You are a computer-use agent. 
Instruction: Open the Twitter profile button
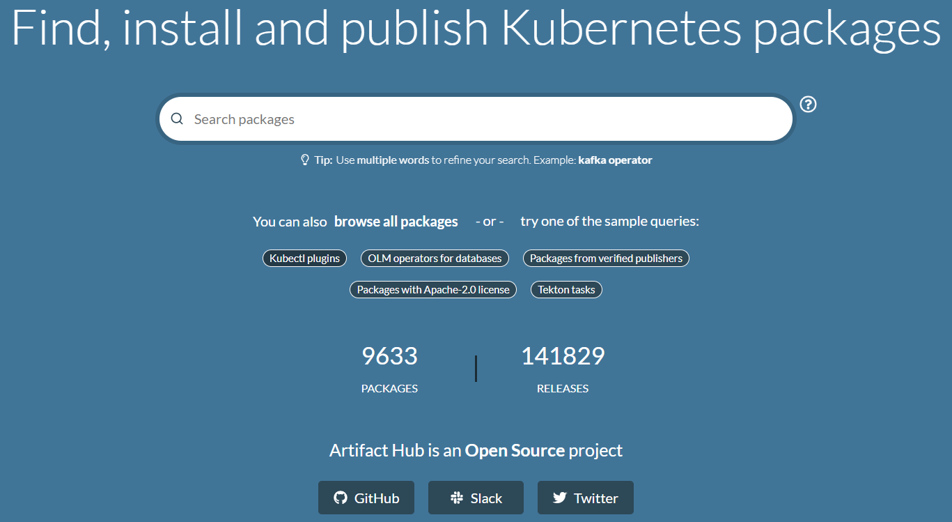pyautogui.click(x=586, y=498)
